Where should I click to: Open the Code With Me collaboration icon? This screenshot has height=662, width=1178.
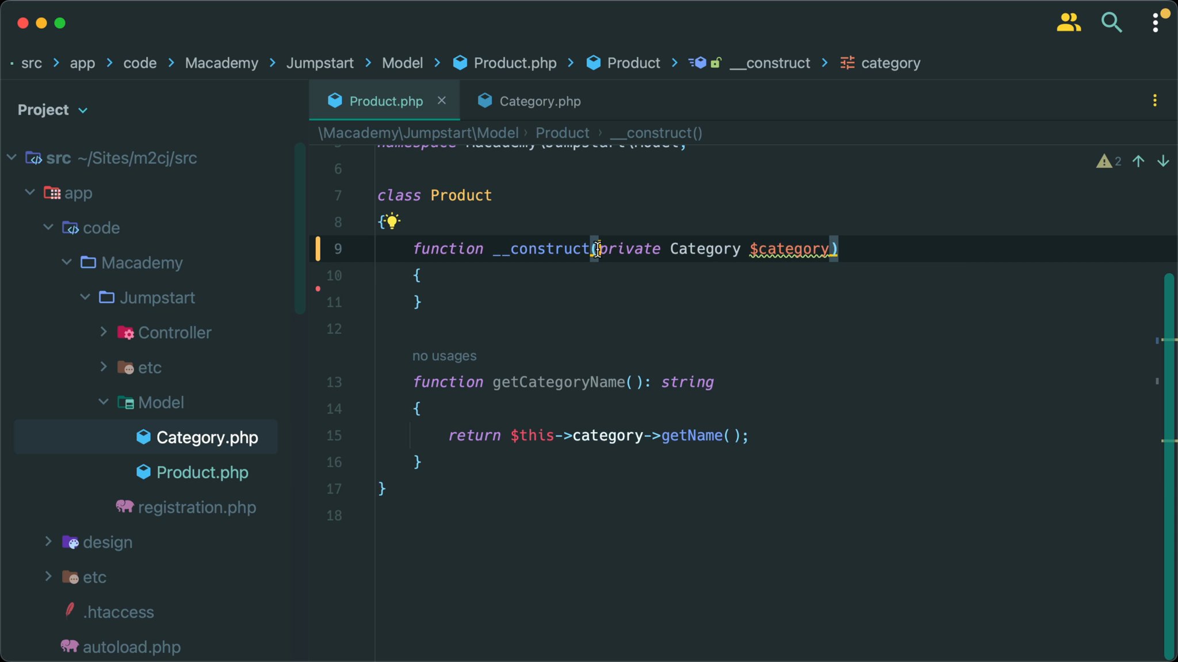point(1069,22)
